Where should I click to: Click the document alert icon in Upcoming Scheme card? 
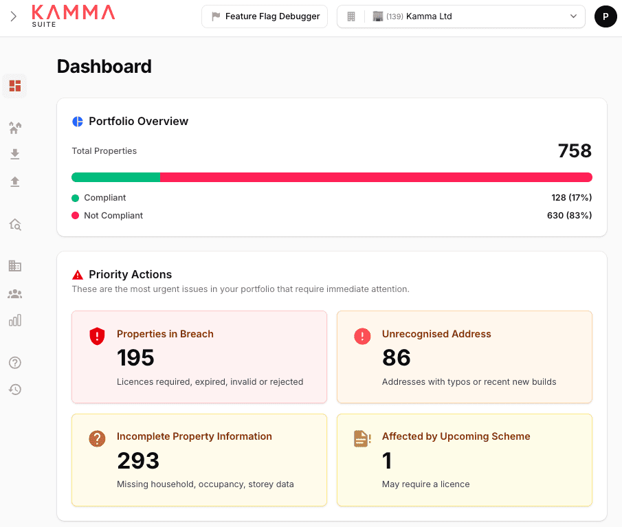pos(362,438)
